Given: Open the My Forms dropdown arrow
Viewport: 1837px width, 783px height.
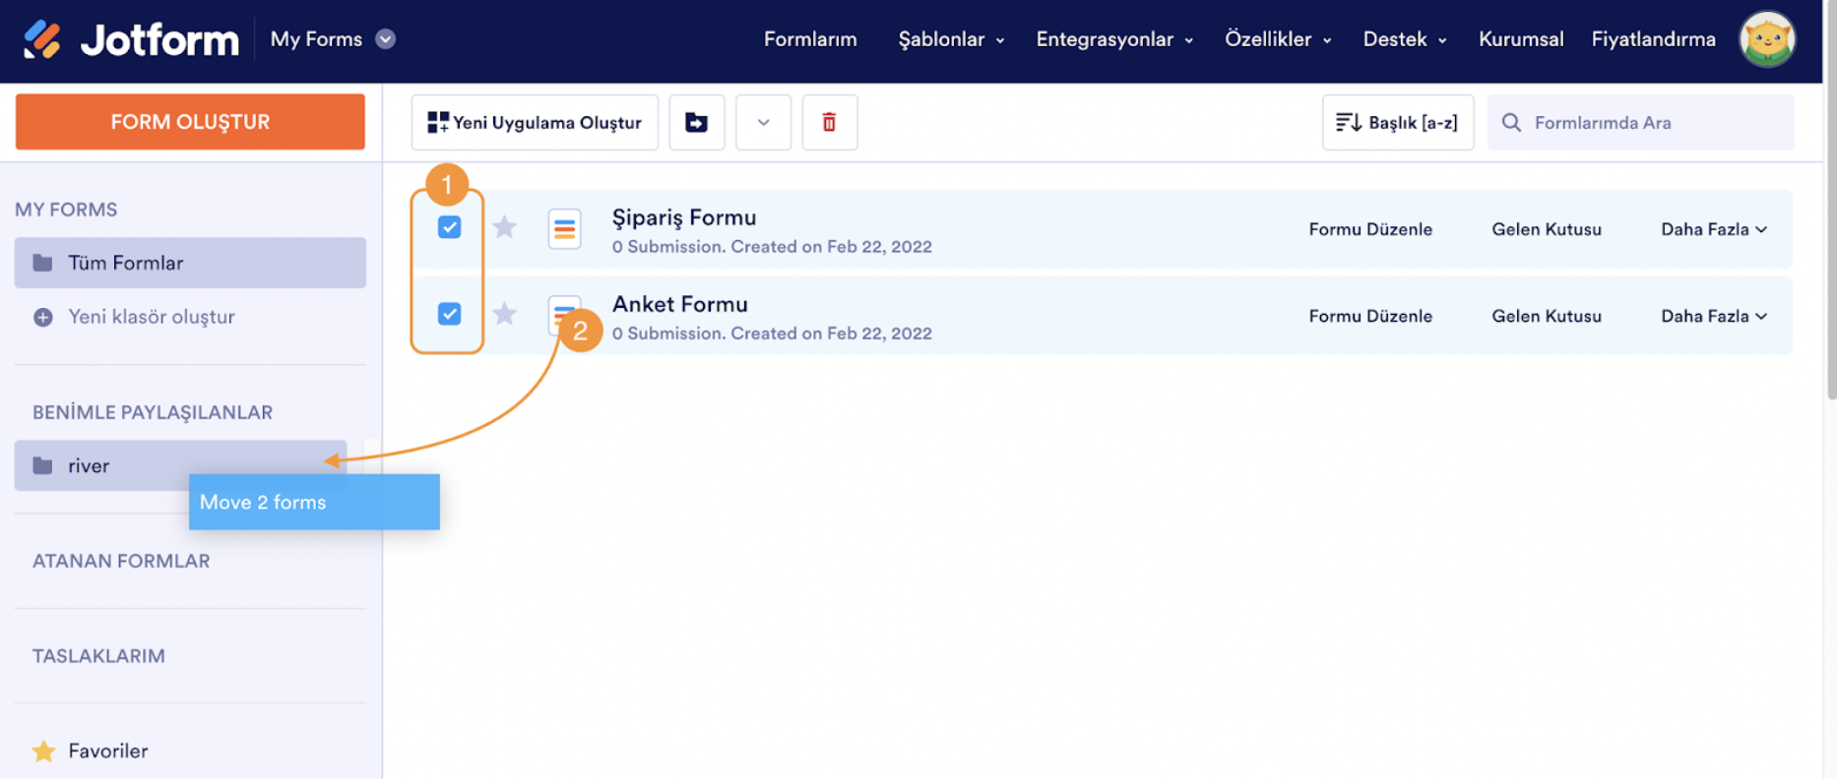Looking at the screenshot, I should point(386,39).
